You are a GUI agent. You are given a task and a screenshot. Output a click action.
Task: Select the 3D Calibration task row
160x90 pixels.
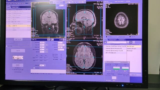tap(18, 13)
